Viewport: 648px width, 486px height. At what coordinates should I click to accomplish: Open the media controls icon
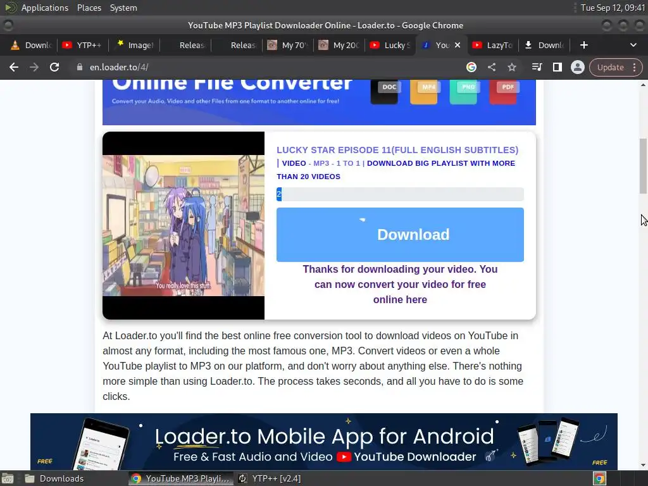[x=537, y=67]
